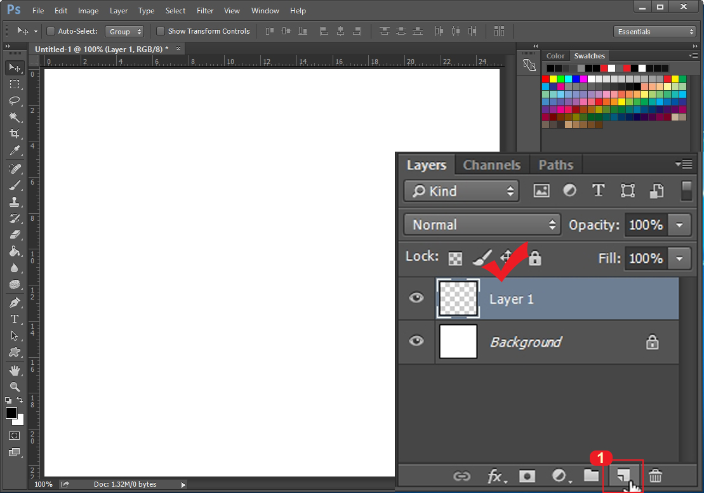
Task: Toggle pixel layer filter
Action: [541, 190]
